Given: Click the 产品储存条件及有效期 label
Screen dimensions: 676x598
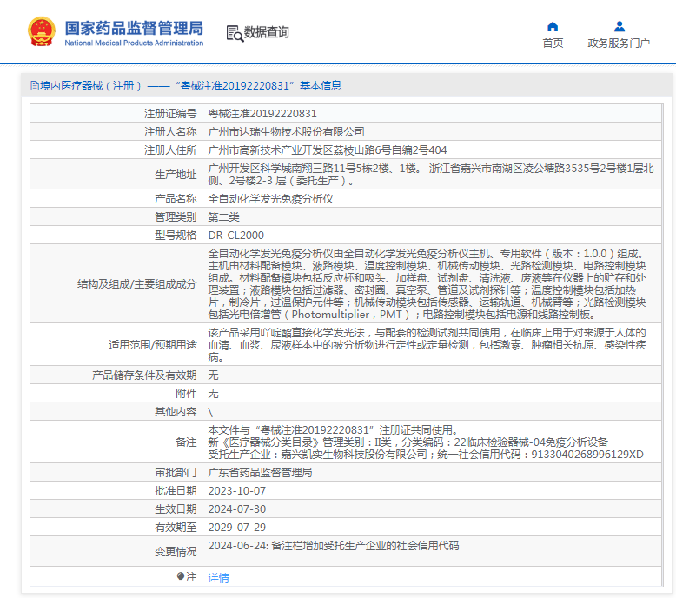Looking at the screenshot, I should 144,375.
